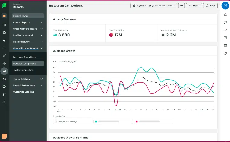Viewport: 230px width, 142px height.
Task: Click the Audience Growth heading
Action: coord(64,51)
